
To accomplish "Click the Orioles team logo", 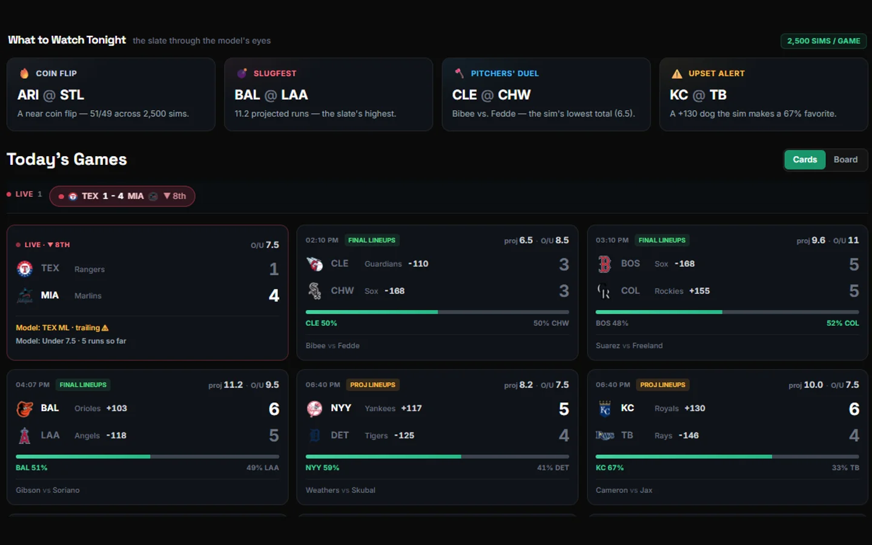I will (x=25, y=409).
